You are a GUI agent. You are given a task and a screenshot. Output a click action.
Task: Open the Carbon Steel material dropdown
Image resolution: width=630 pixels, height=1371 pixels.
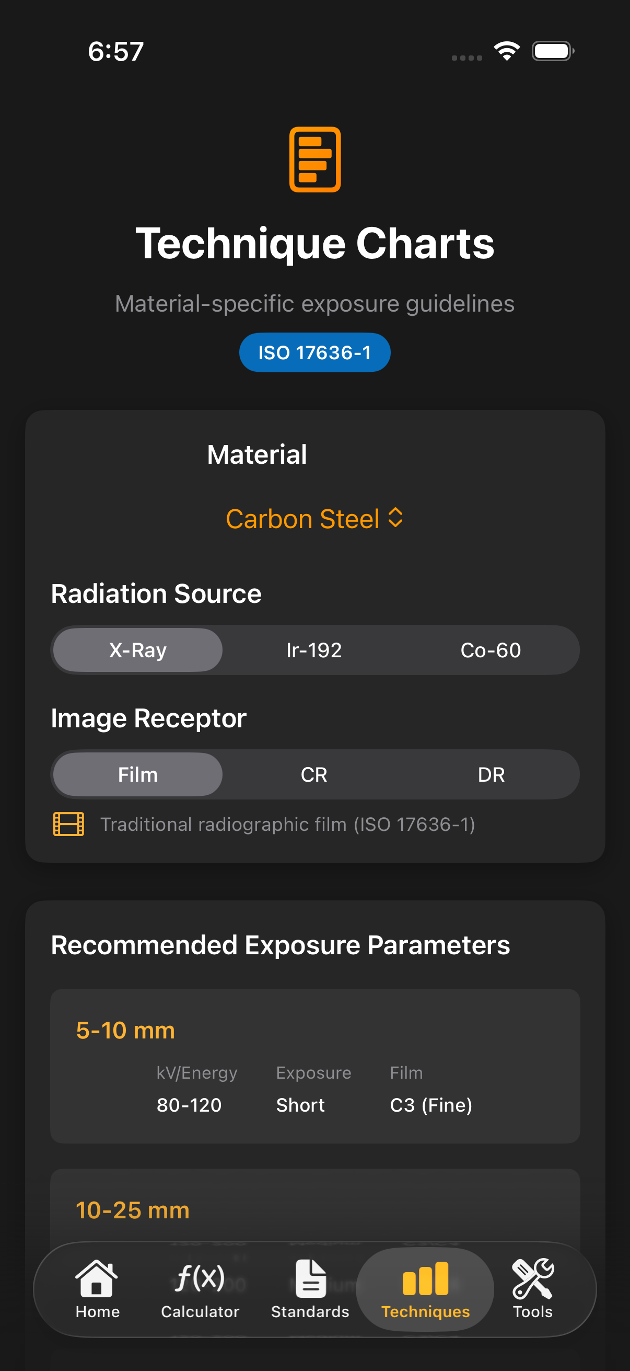(x=303, y=519)
